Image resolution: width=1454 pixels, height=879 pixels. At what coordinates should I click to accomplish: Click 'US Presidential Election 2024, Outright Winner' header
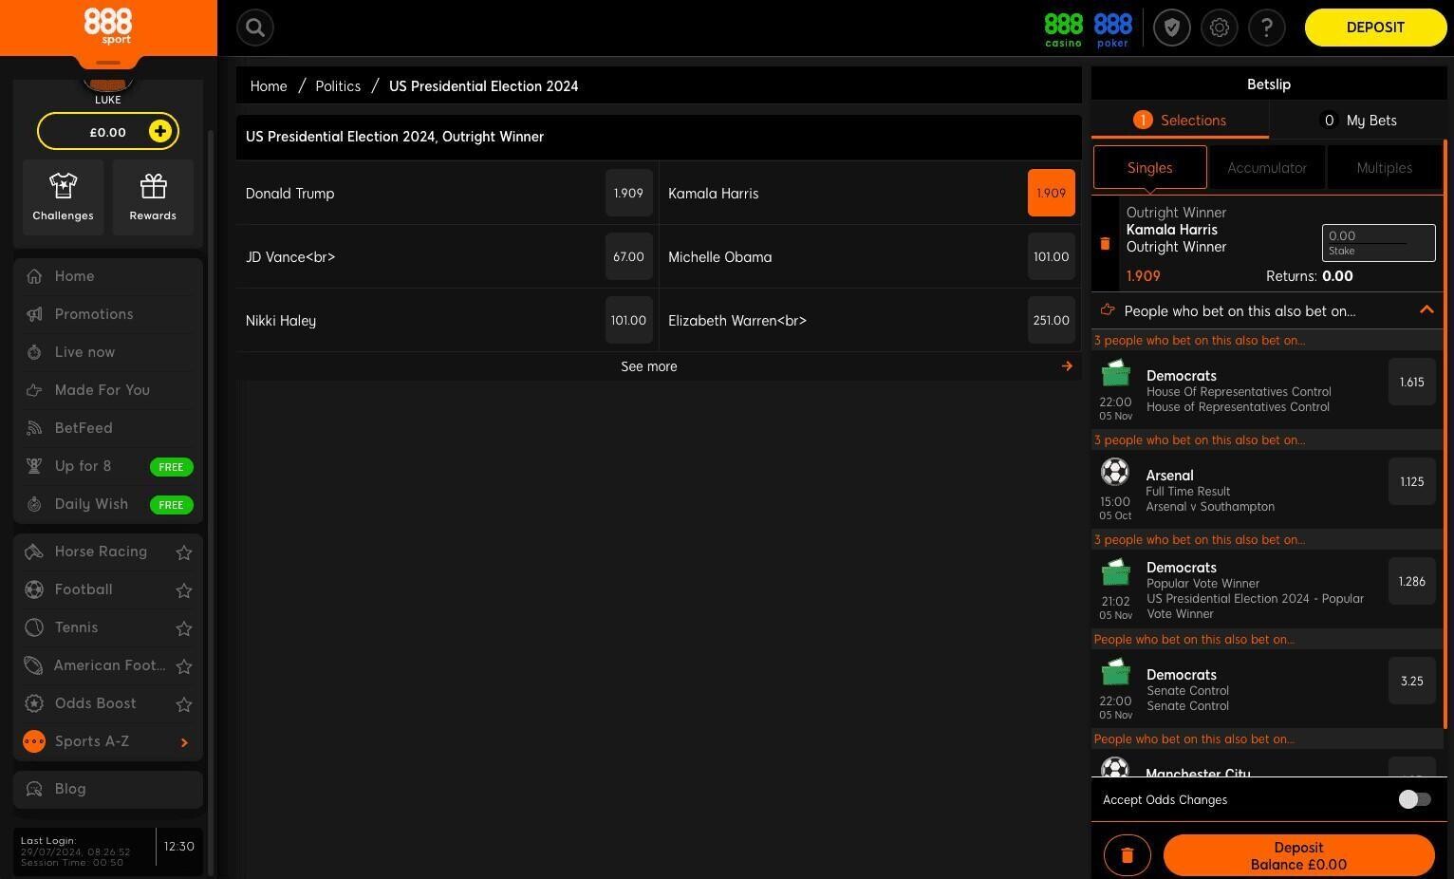click(659, 137)
